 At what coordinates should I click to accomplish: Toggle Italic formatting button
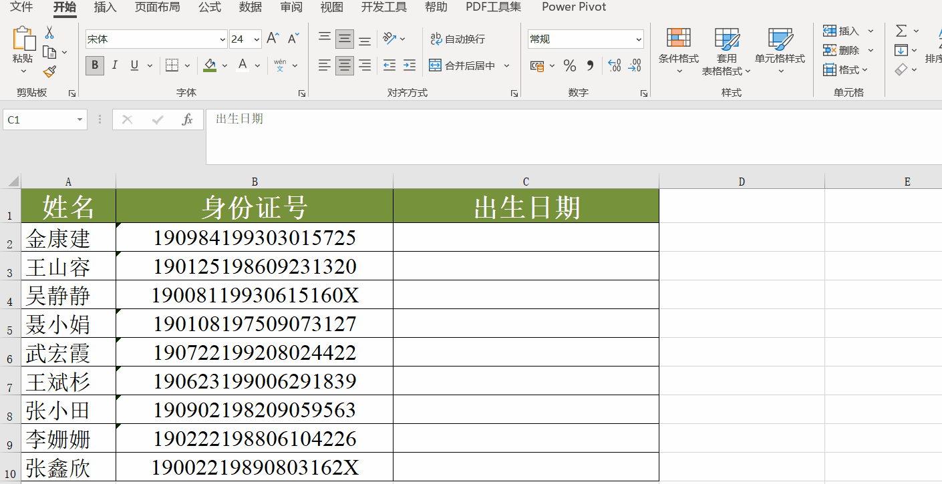click(114, 65)
